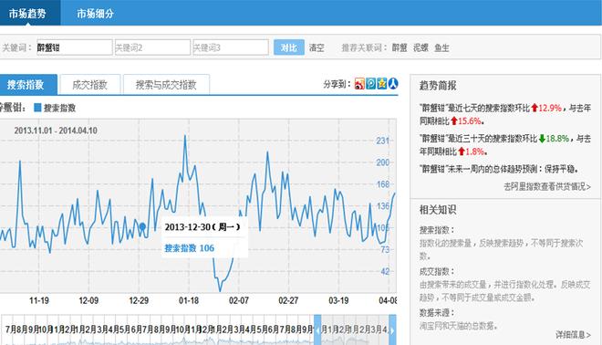602x345 pixels.
Task: Share to Renren icon
Action: (393, 83)
